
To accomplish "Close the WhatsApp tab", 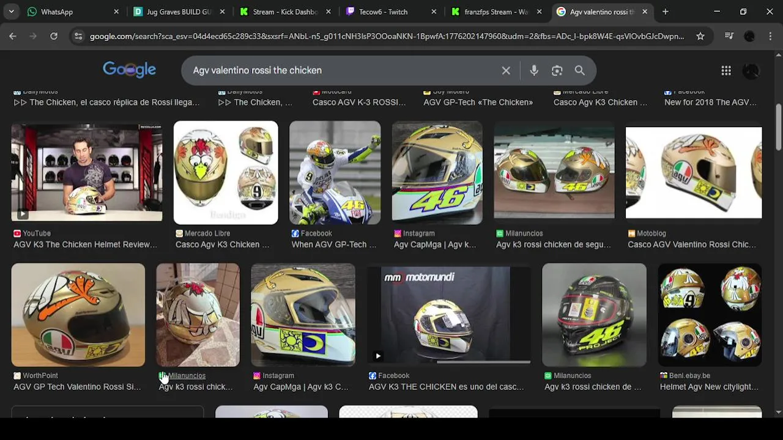I will [116, 12].
